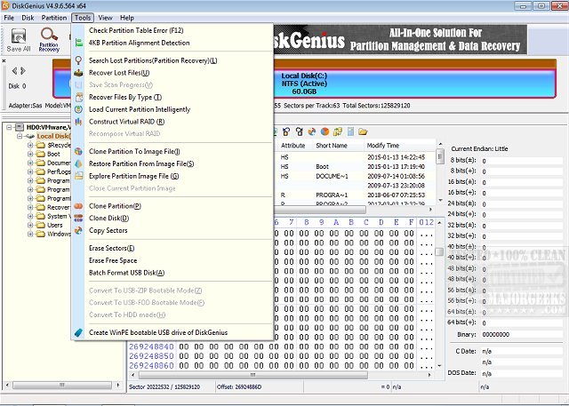Screen dimensions: 569x406
Task: Click the Clone Disk menu icon
Action: click(x=79, y=219)
